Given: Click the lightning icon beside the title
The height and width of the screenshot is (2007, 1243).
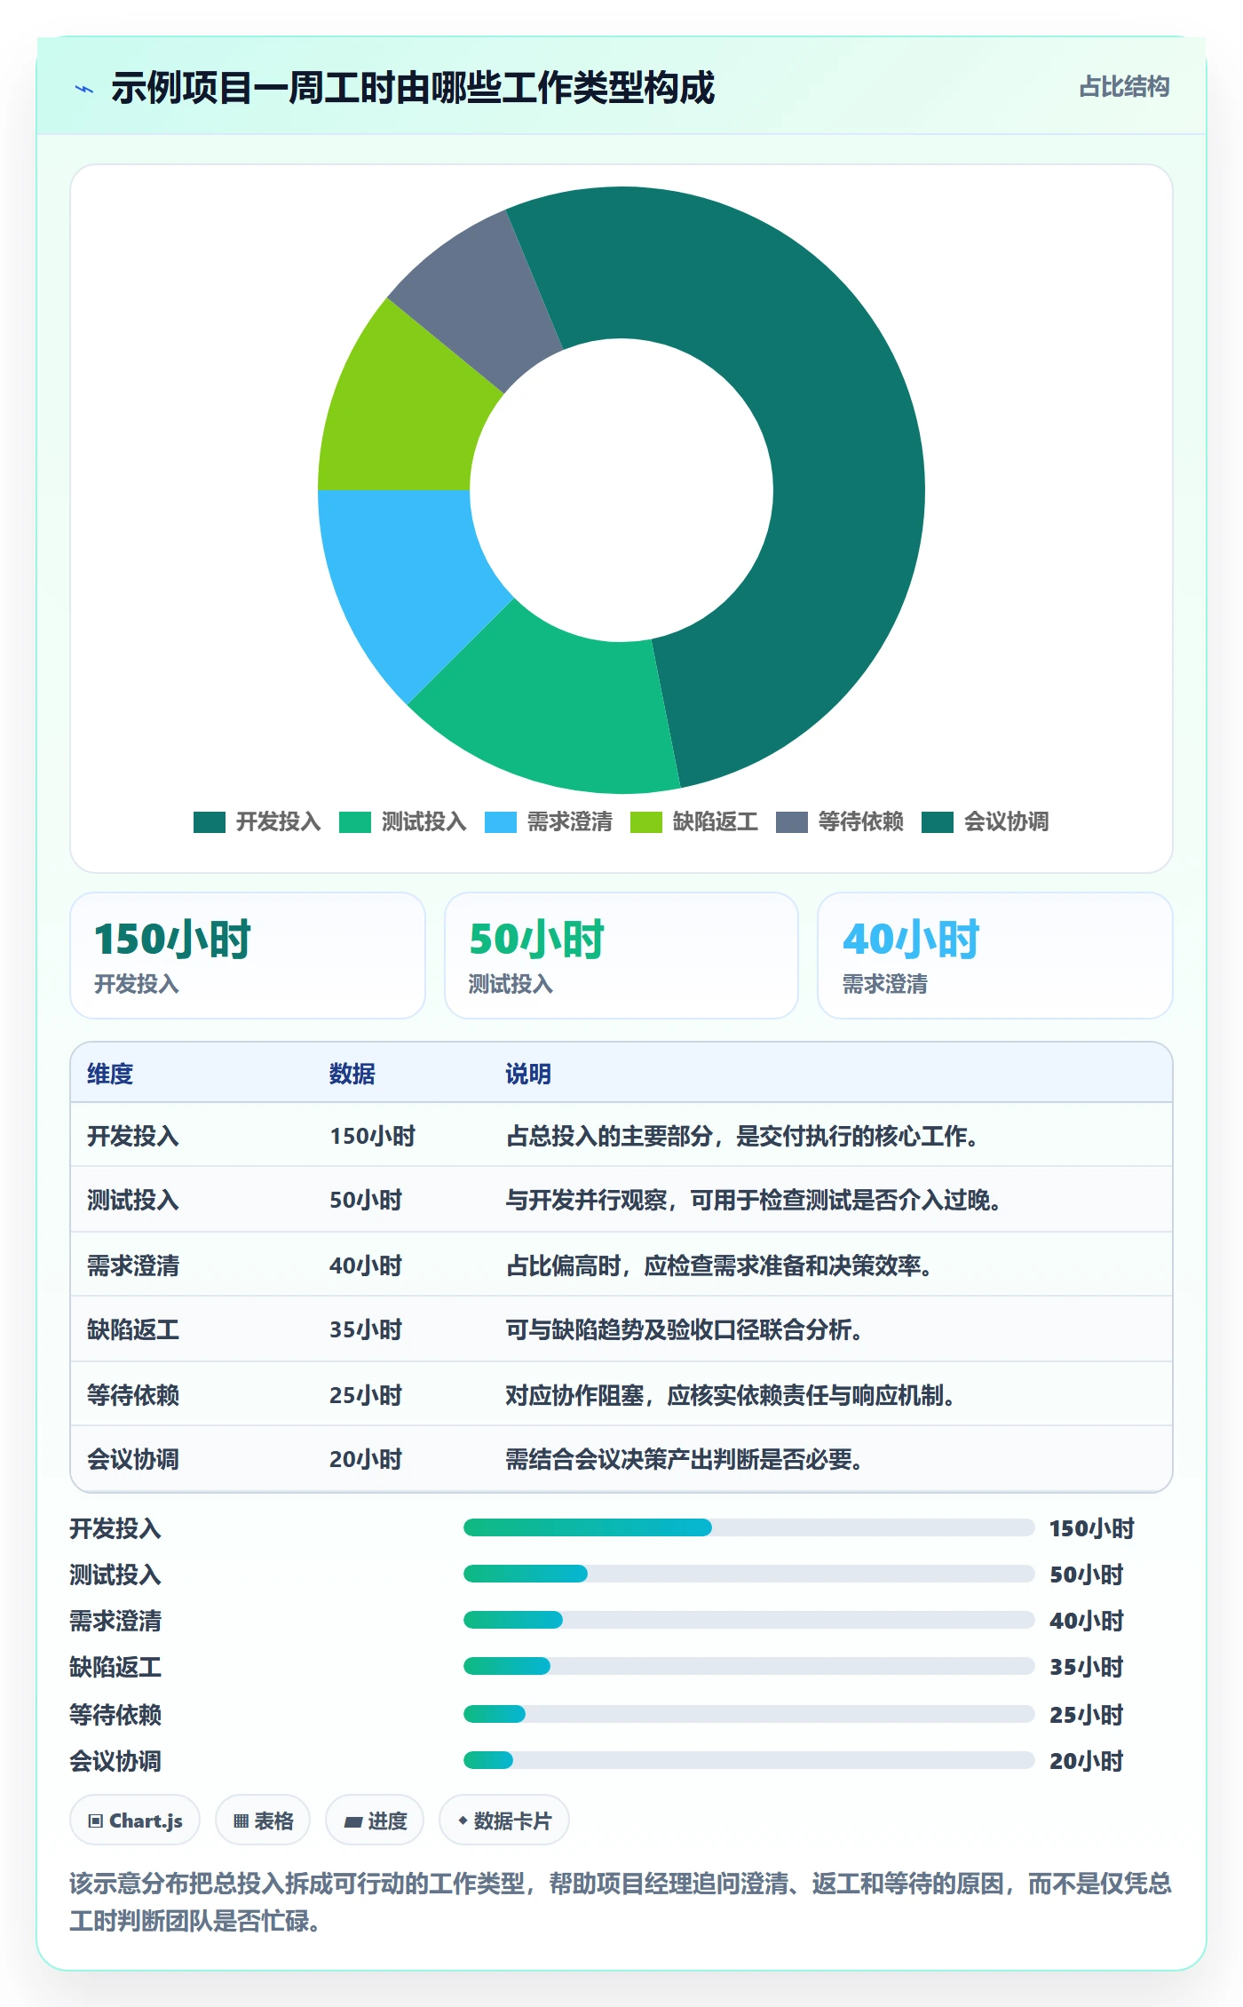Looking at the screenshot, I should (84, 89).
